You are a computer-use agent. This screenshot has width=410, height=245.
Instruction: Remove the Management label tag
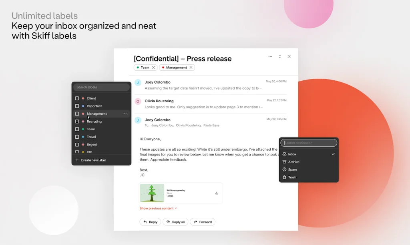[191, 68]
